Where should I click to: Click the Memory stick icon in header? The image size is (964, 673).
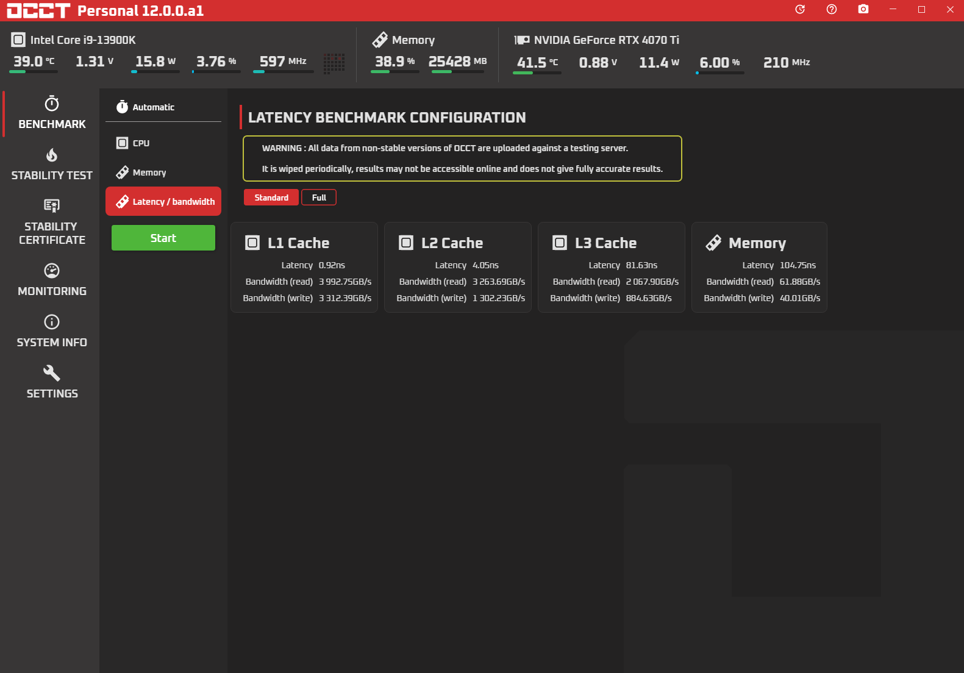tap(380, 40)
